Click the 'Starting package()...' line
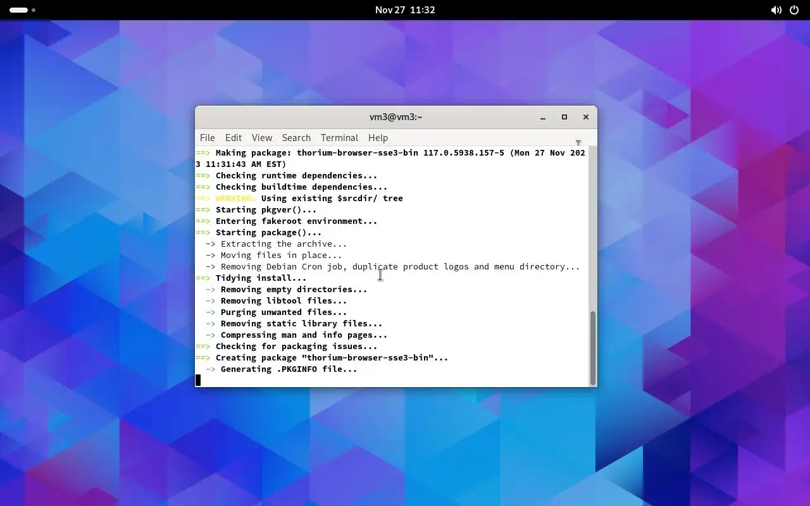Image resolution: width=810 pixels, height=506 pixels. 259,232
